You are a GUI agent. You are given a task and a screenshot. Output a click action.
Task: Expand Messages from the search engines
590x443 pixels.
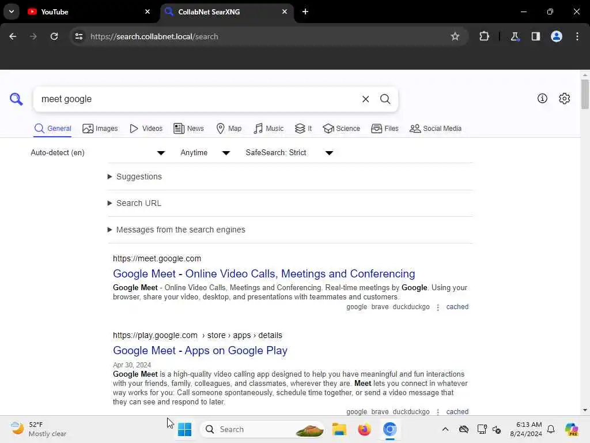coord(176,230)
